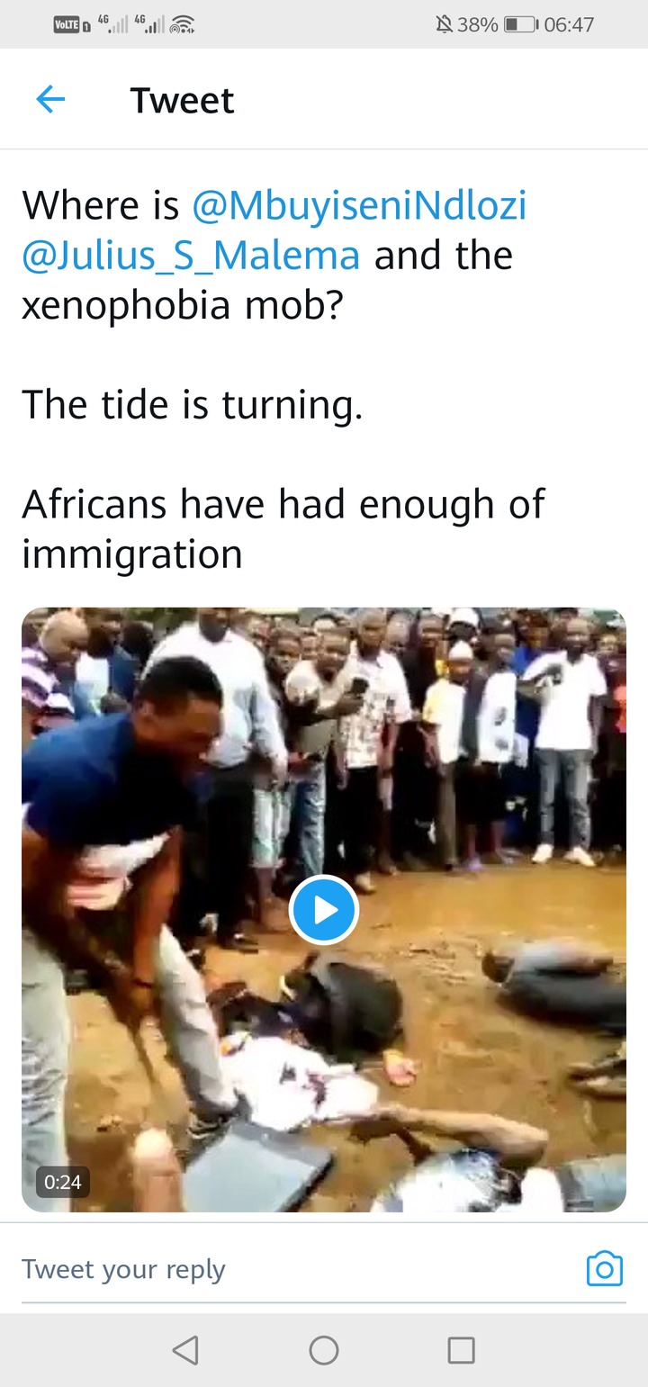Focus the Tweet your reply field

pos(297,1269)
